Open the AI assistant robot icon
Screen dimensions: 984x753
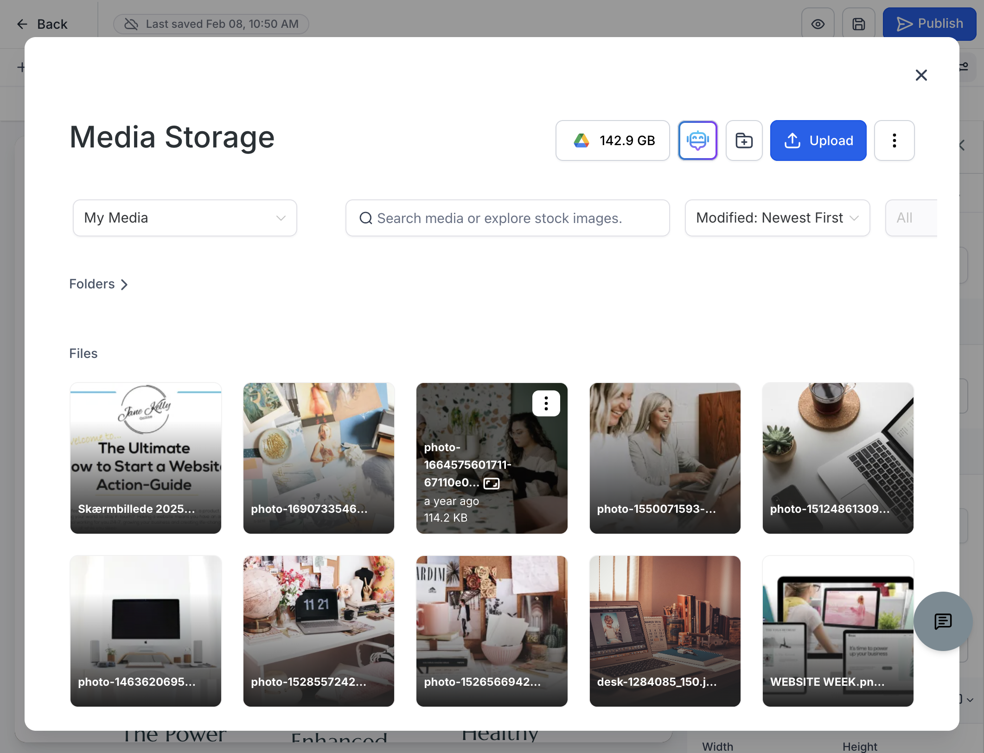click(697, 140)
